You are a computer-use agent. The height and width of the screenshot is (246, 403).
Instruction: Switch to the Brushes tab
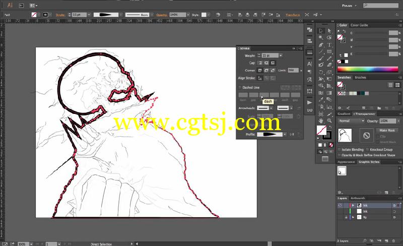click(360, 78)
